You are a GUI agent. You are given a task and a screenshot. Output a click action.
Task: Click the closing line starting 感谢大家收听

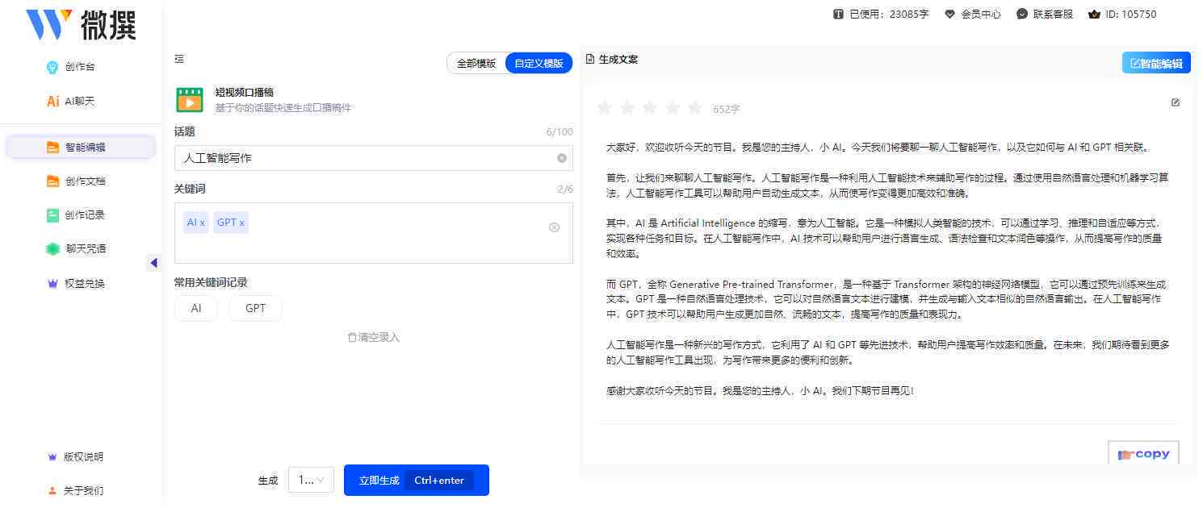pos(760,391)
